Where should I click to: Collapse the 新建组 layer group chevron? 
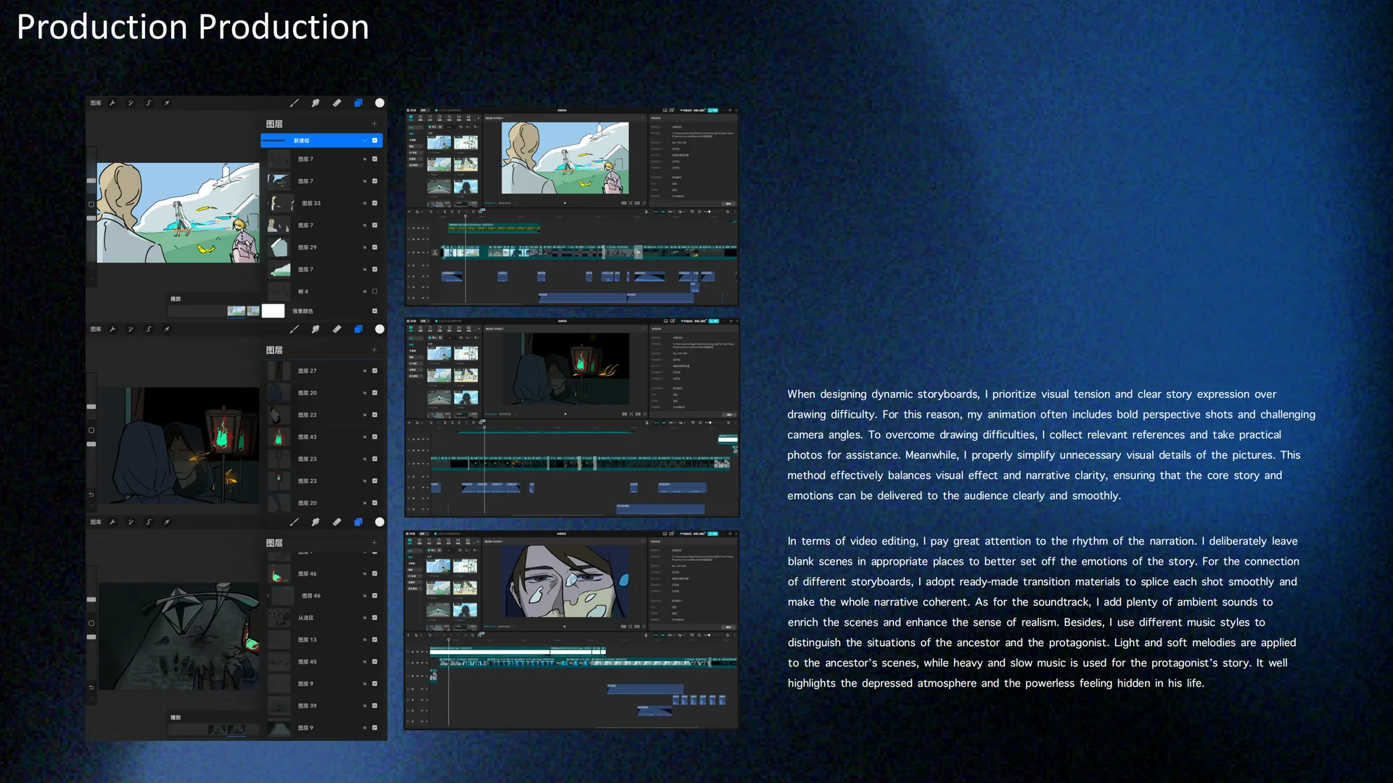[365, 141]
